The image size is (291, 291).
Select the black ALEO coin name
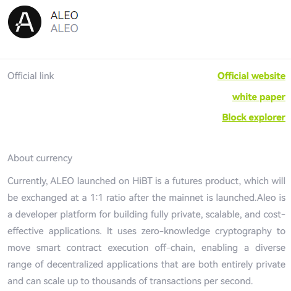click(64, 15)
